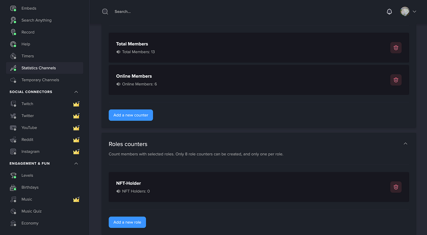Image resolution: width=427 pixels, height=235 pixels.
Task: Open the YouTube connector icon
Action: 13,127
